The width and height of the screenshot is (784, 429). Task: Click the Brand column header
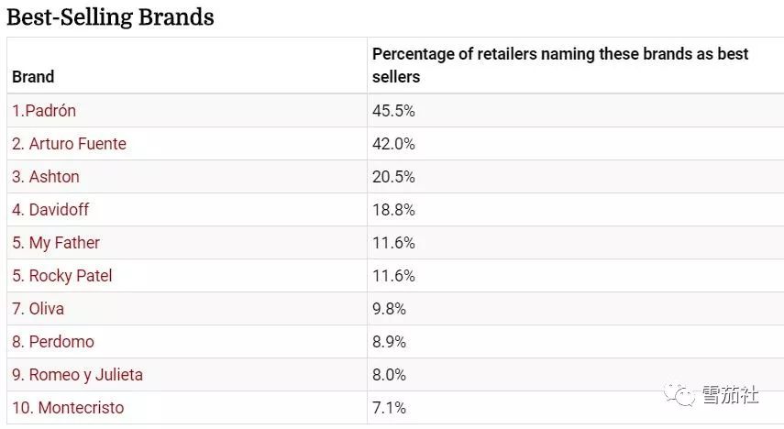pyautogui.click(x=33, y=77)
